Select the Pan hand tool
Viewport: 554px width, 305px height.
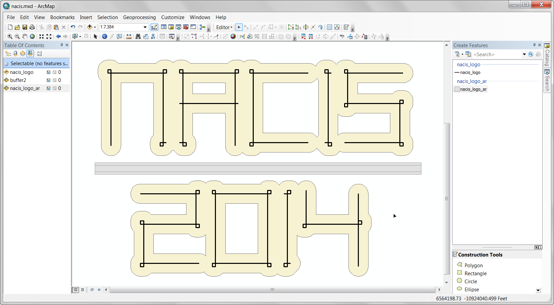point(24,36)
